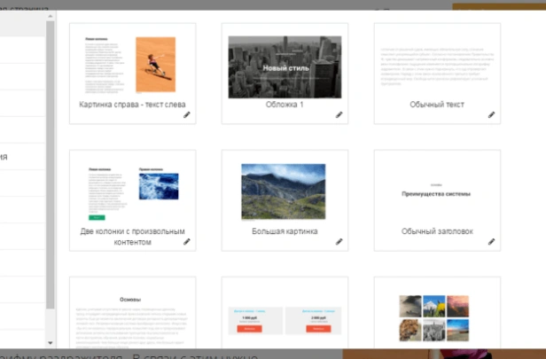Edit the 'Картинка справа - текст слева' block pencil
The image size is (546, 359).
[x=186, y=115]
